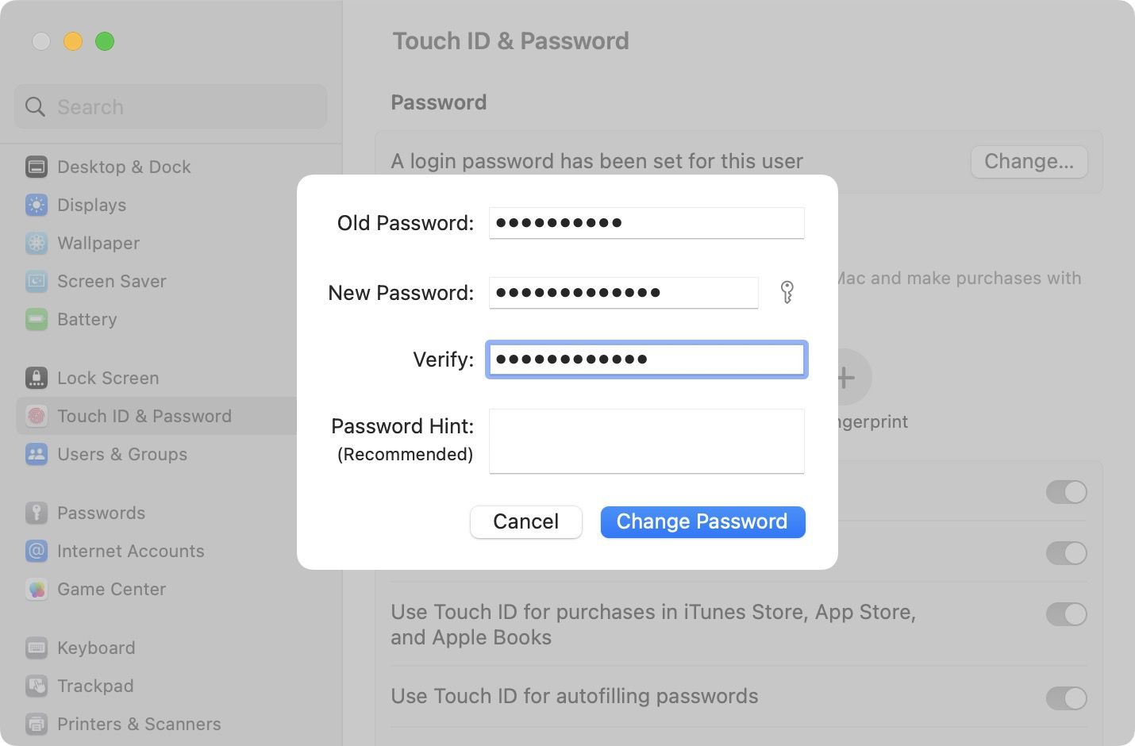
Task: Select the Lock Screen padlock icon
Action: tap(37, 378)
